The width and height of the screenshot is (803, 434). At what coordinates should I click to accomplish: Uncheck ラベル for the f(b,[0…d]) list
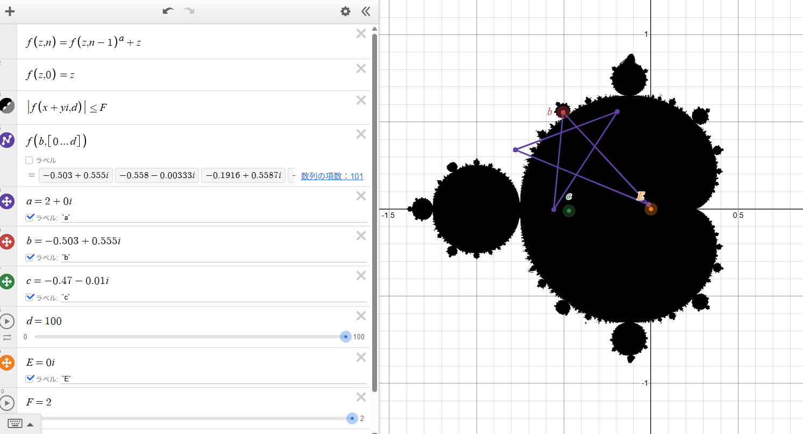coord(29,160)
